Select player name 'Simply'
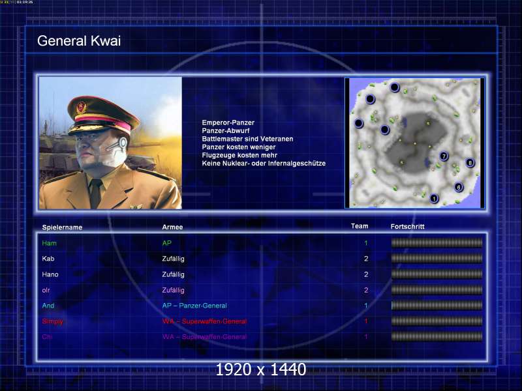522x391 pixels. (x=53, y=321)
